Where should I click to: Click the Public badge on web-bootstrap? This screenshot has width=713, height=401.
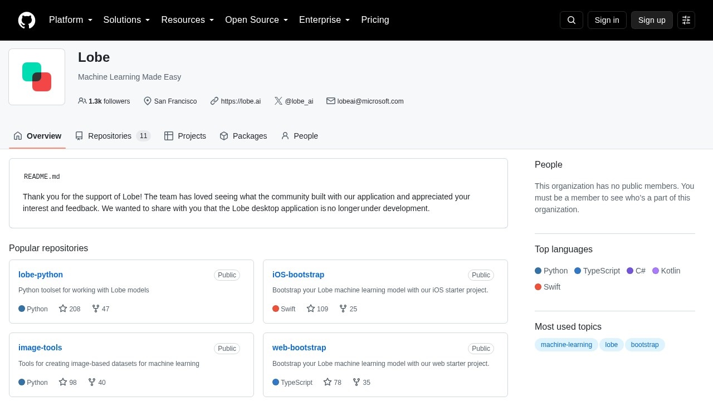pyautogui.click(x=481, y=349)
